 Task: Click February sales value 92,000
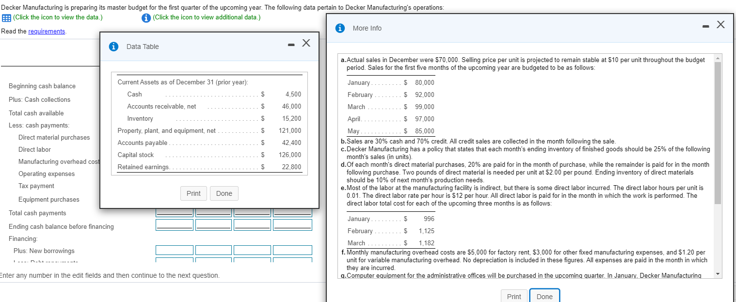pos(425,95)
